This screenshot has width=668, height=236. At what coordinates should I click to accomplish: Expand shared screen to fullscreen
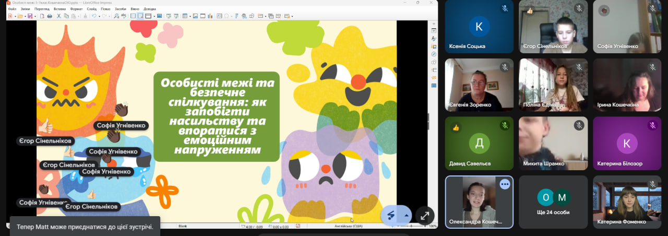click(425, 215)
